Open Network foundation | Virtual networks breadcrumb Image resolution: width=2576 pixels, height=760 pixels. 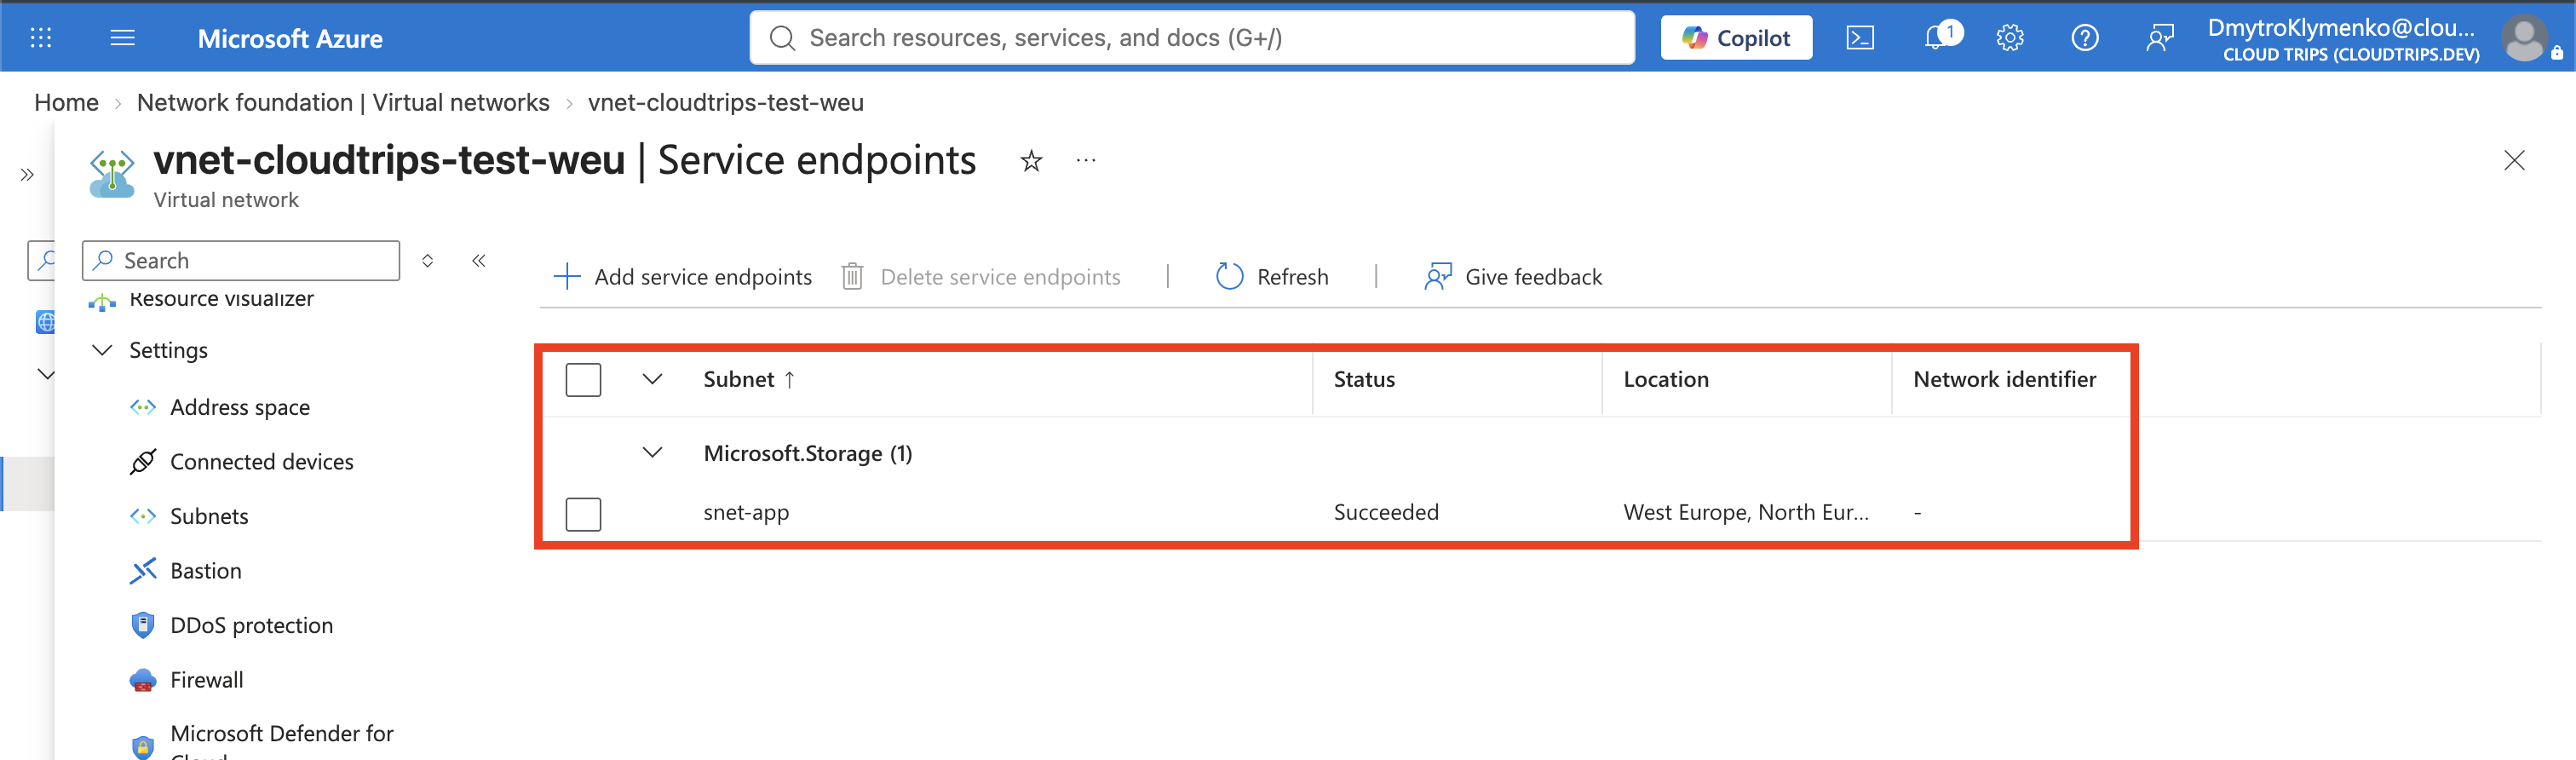tap(343, 102)
